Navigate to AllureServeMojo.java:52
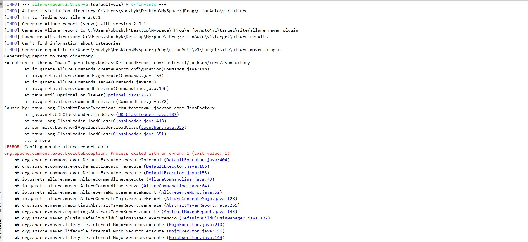Image resolution: width=528 pixels, height=242 pixels. 190,192
